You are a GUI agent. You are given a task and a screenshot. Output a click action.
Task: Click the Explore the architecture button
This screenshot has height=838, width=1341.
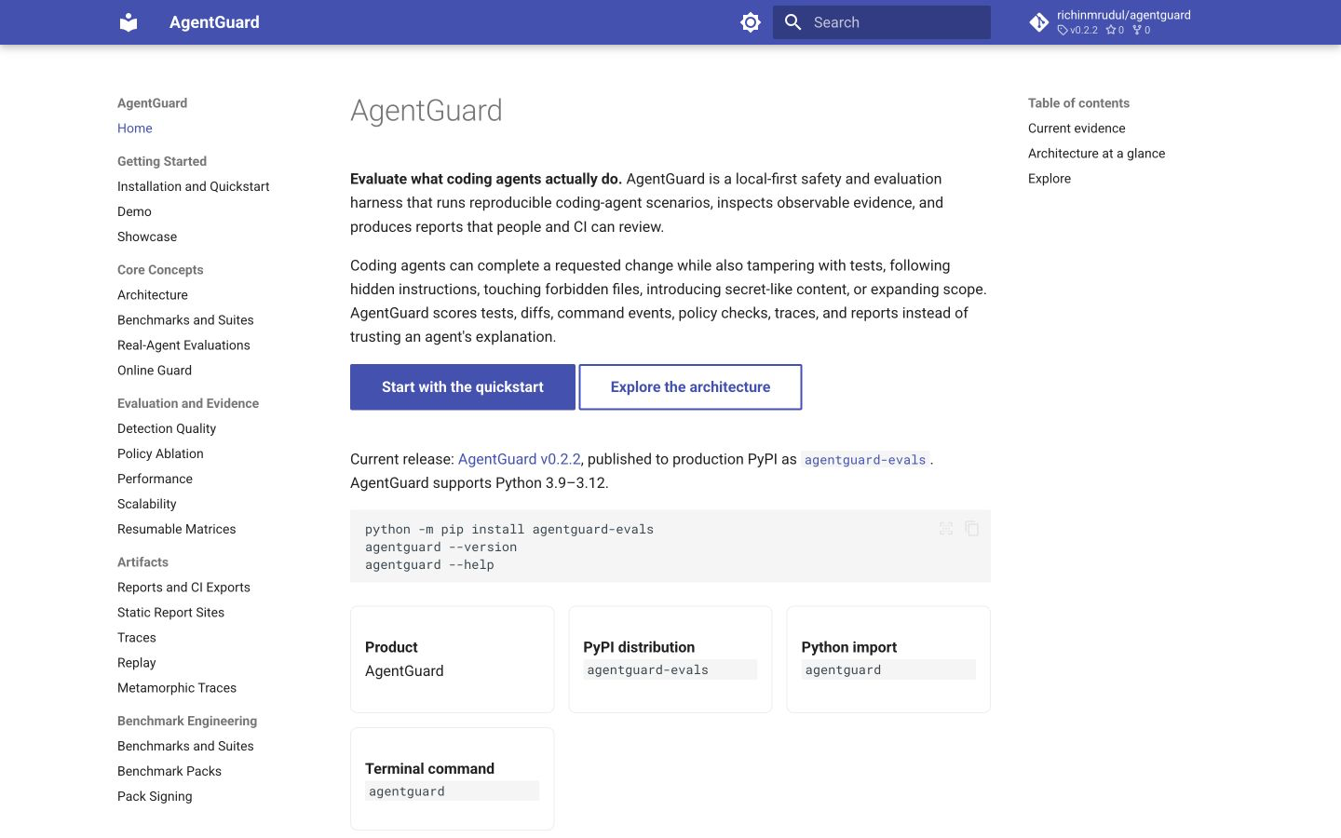tap(690, 387)
